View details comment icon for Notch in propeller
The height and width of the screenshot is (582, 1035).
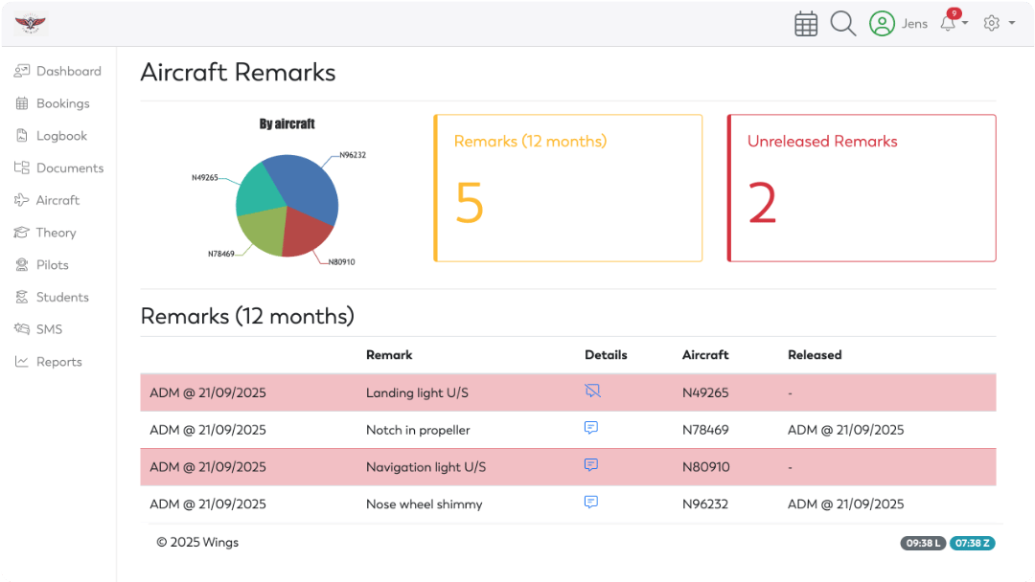tap(591, 429)
